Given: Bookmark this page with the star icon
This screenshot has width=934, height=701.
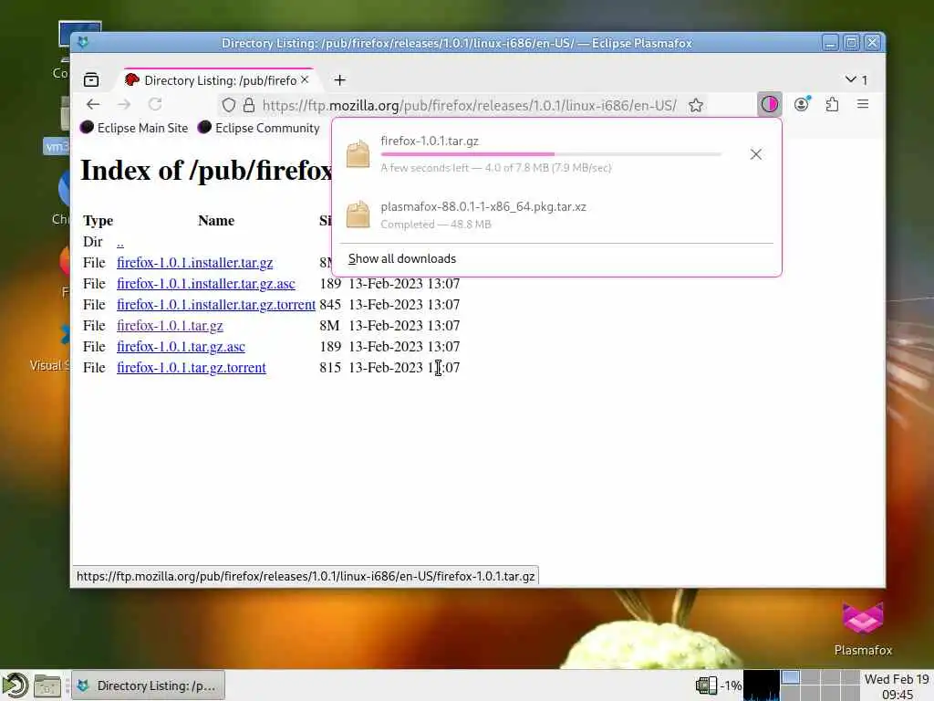Looking at the screenshot, I should (696, 106).
